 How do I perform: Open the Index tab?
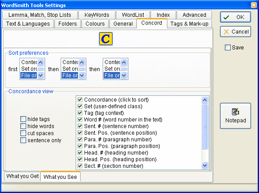coord(163,15)
